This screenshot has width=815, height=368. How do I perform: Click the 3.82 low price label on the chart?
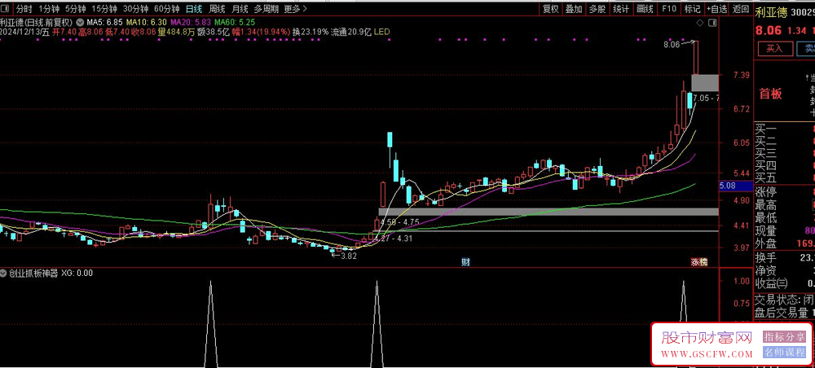348,256
